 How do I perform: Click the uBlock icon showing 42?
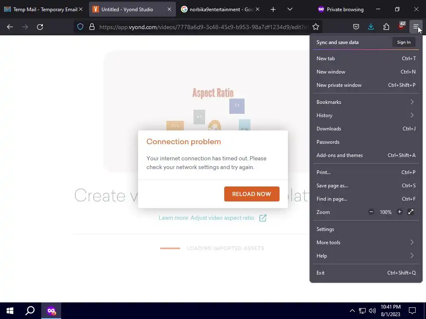point(401,26)
